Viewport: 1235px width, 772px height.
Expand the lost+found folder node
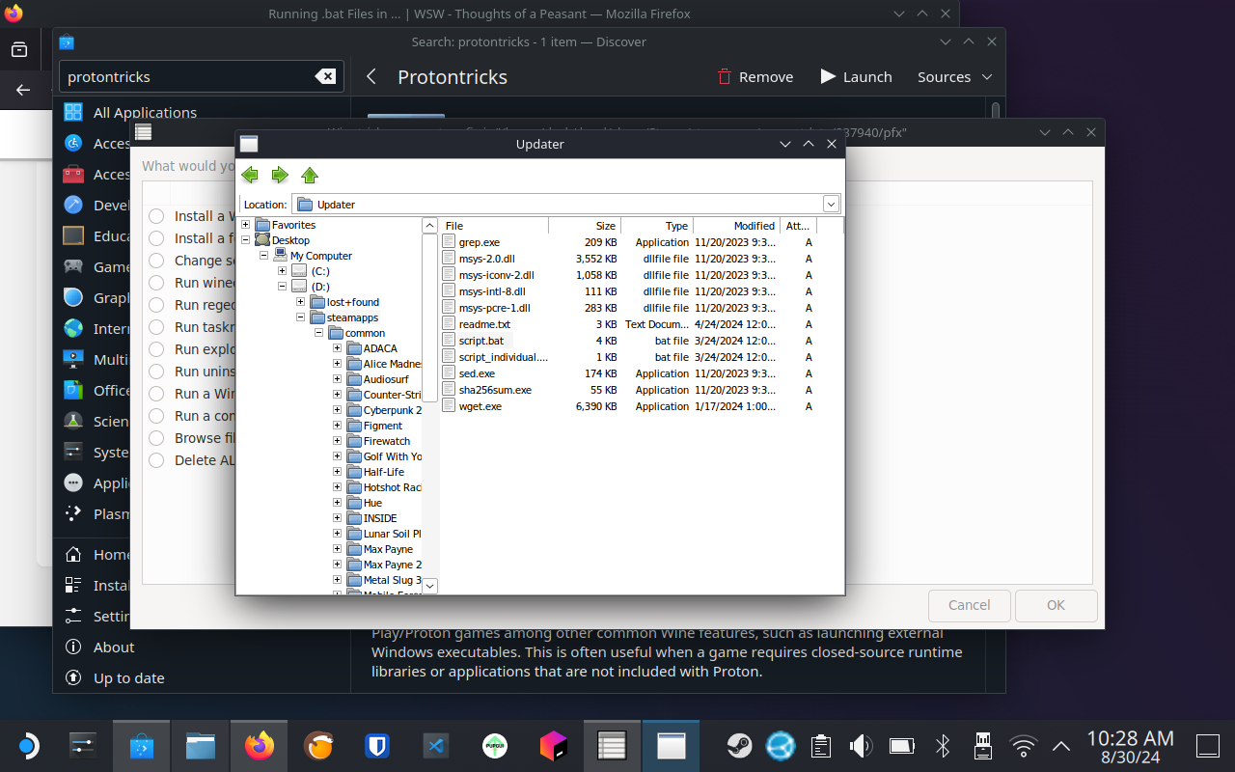301,302
